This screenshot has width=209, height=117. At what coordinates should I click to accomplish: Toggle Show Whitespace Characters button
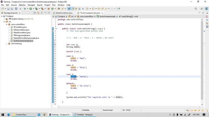pyautogui.click(x=83, y=9)
